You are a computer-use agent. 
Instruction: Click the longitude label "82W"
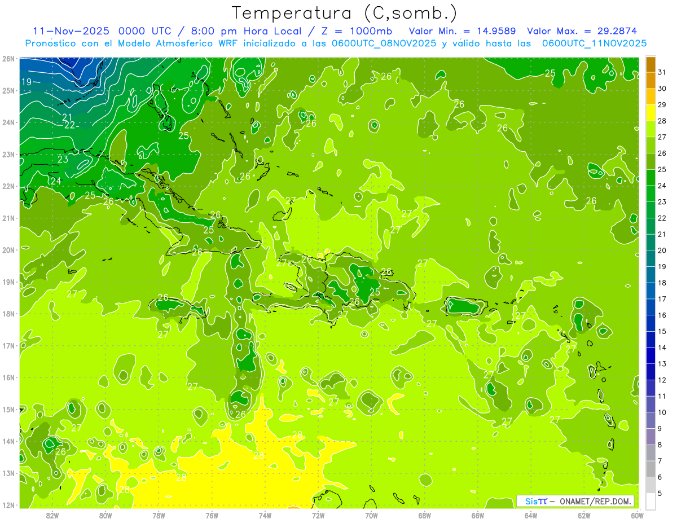pos(52,515)
